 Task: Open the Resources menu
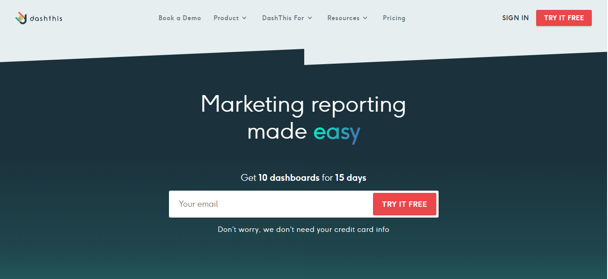tap(343, 18)
